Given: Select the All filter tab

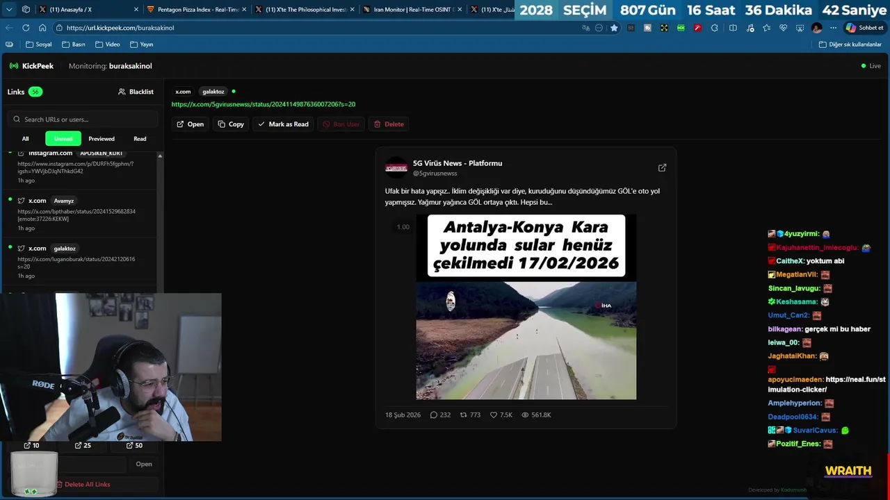Looking at the screenshot, I should [25, 139].
